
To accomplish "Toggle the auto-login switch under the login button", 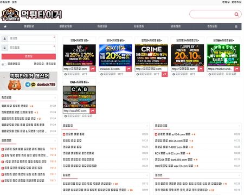I will tap(4, 64).
